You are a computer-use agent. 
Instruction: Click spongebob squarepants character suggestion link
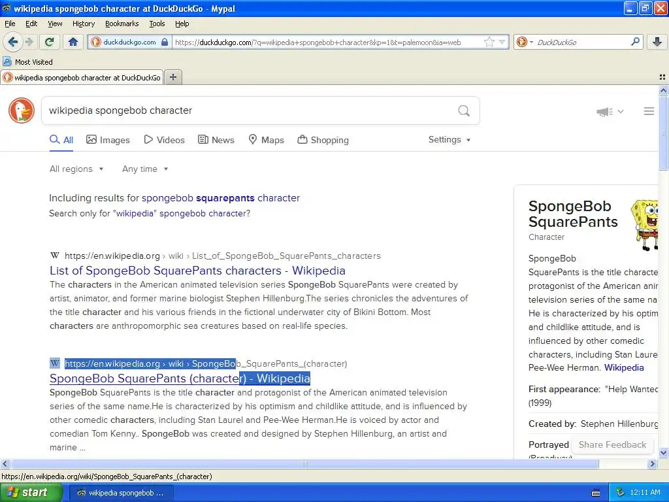(221, 198)
